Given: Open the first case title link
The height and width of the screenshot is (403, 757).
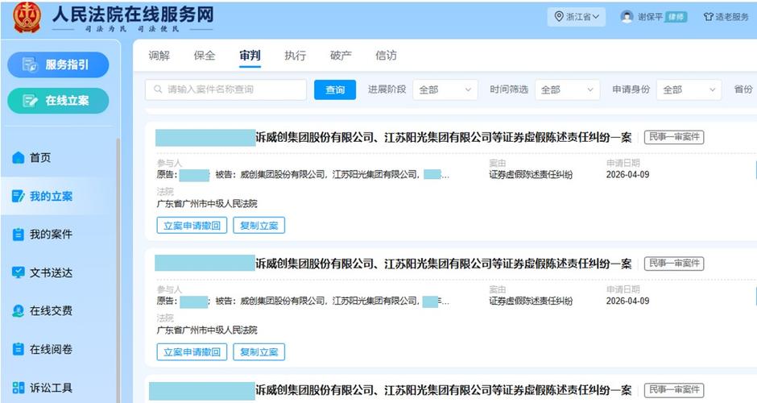Looking at the screenshot, I should [443, 138].
